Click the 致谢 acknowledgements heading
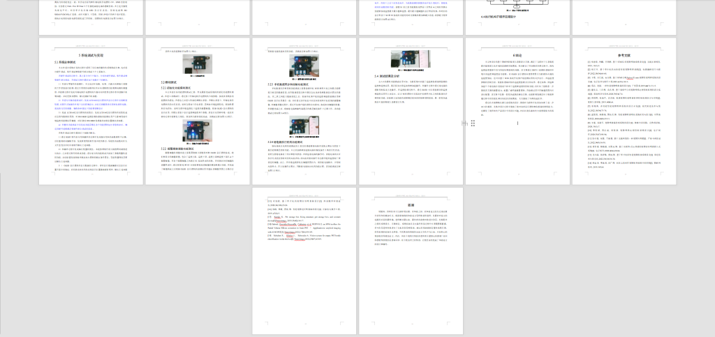 [x=411, y=204]
